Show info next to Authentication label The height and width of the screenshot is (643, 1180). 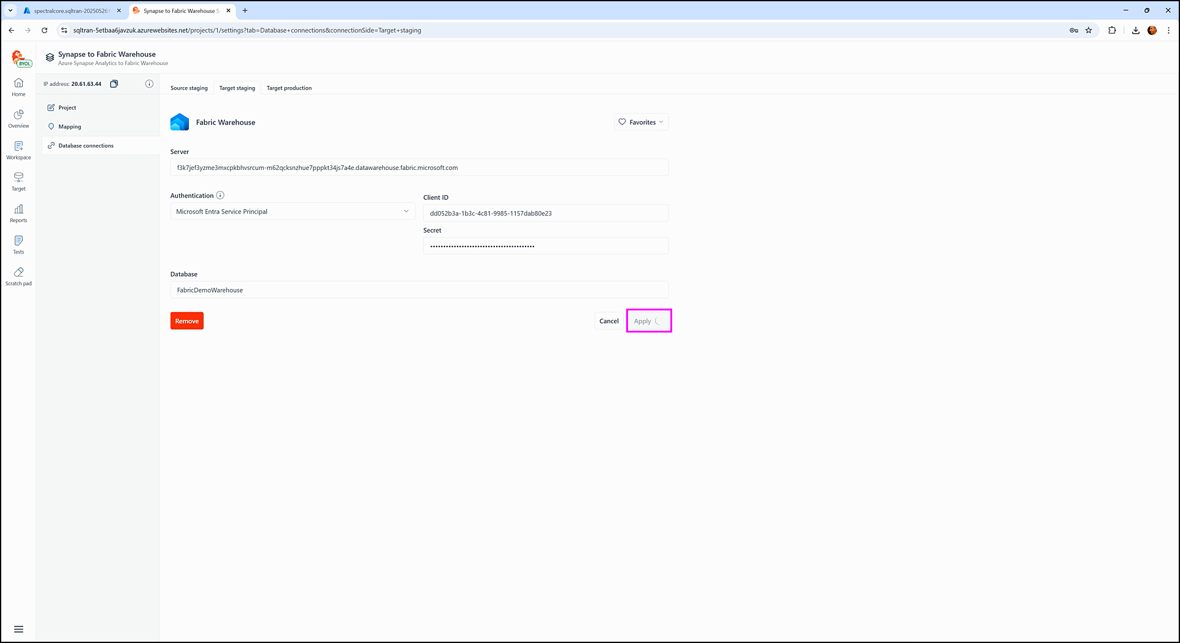[x=220, y=196]
